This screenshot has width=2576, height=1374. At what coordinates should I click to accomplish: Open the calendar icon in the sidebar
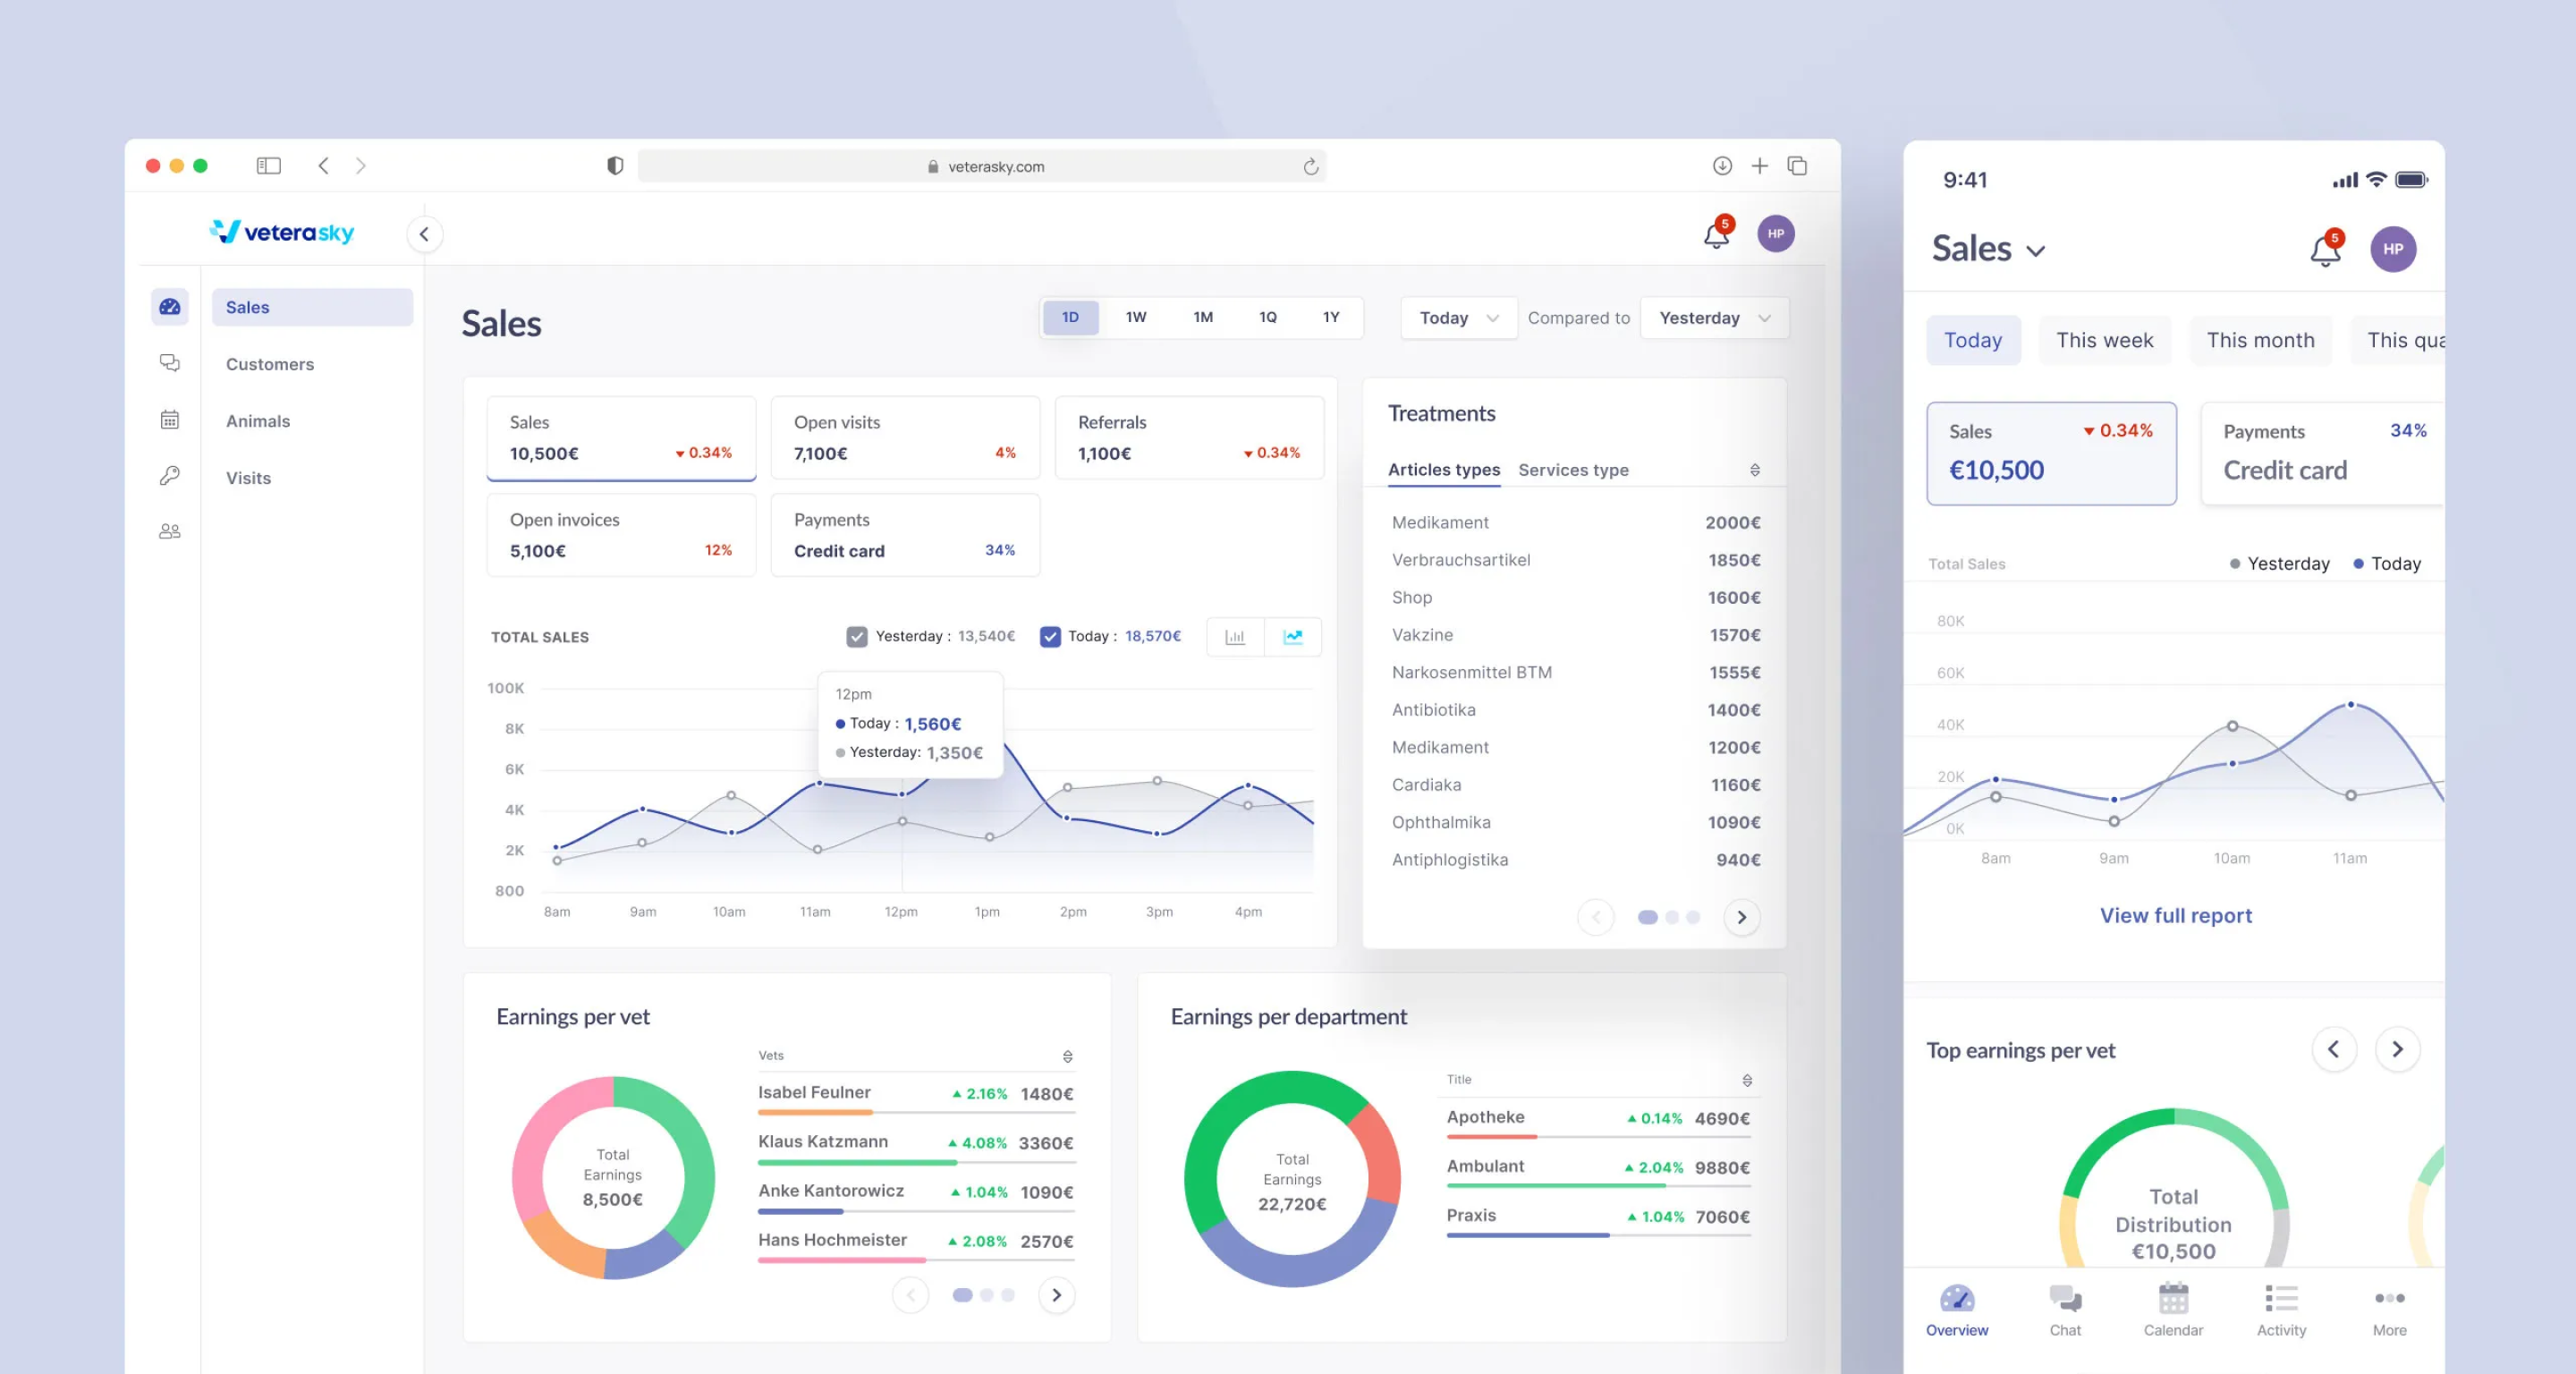tap(169, 419)
